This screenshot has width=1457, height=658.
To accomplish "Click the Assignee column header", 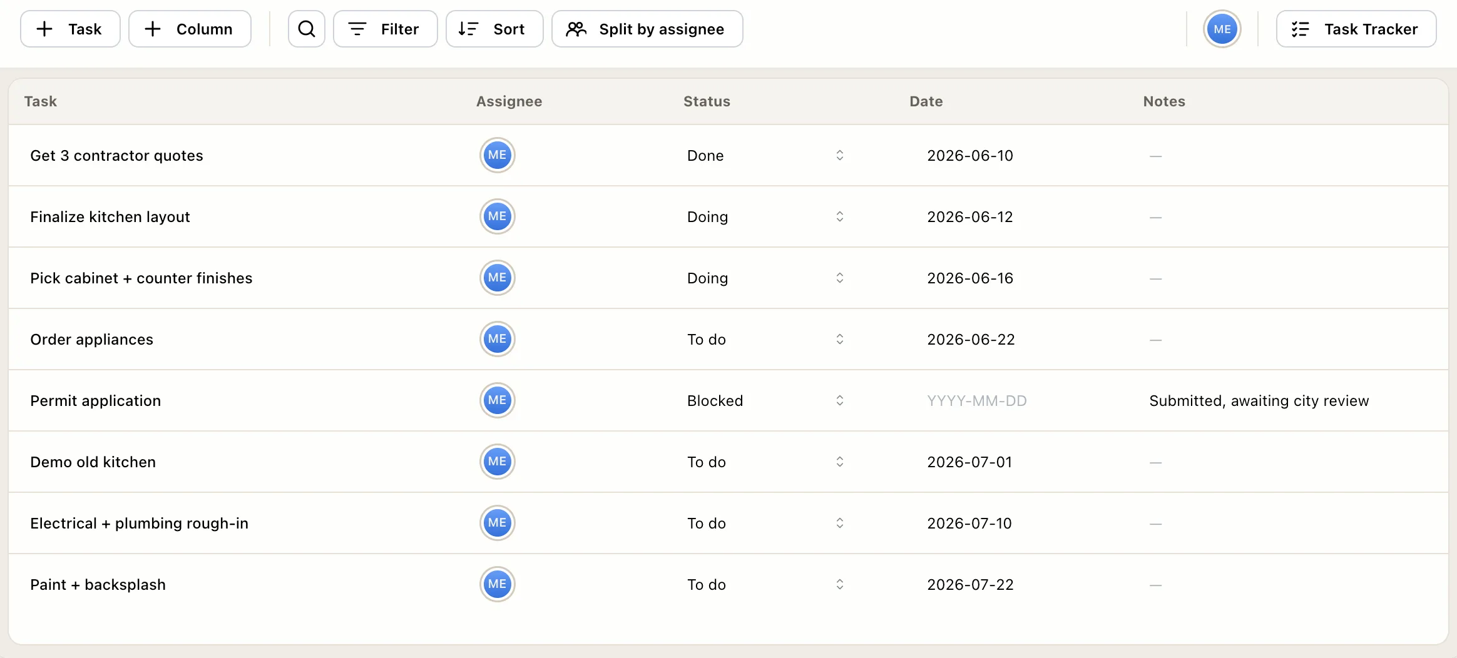I will pos(509,101).
